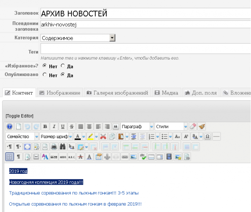
Task: Apply italic formatting
Action: 54,126
